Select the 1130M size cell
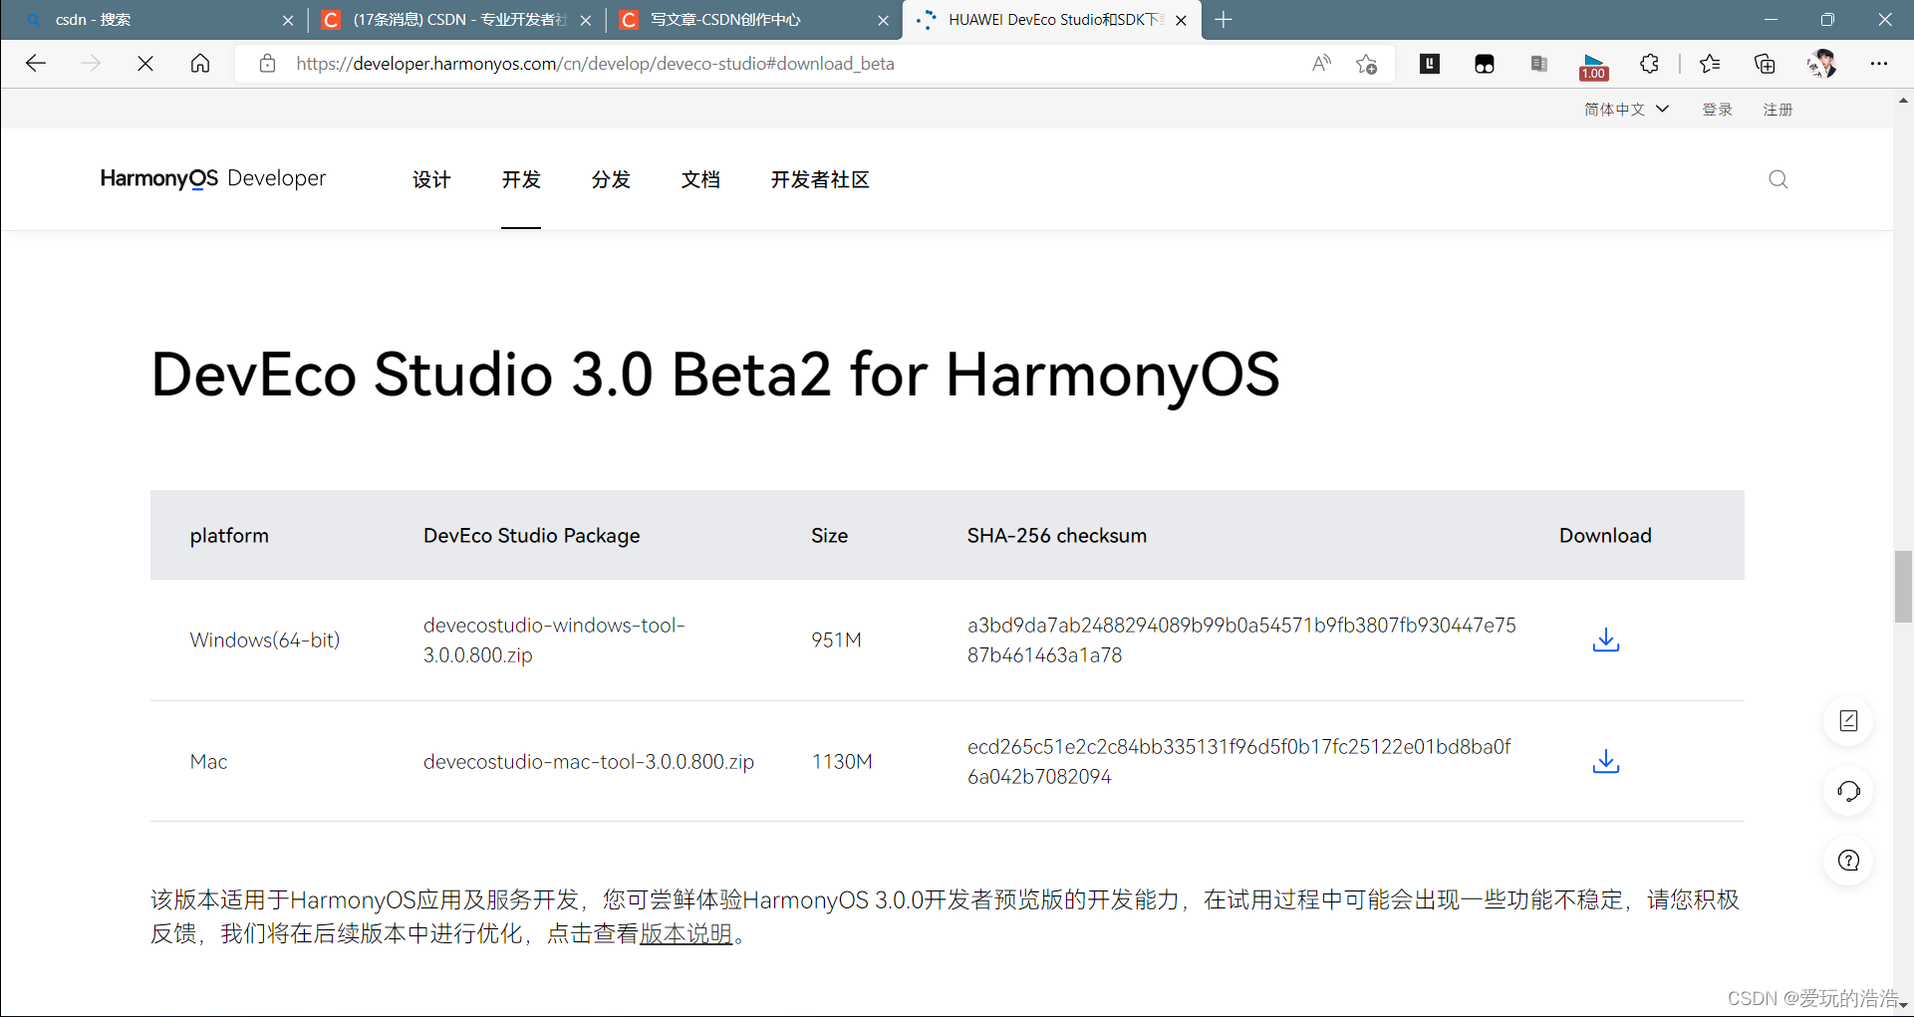The height and width of the screenshot is (1017, 1914). 842,762
